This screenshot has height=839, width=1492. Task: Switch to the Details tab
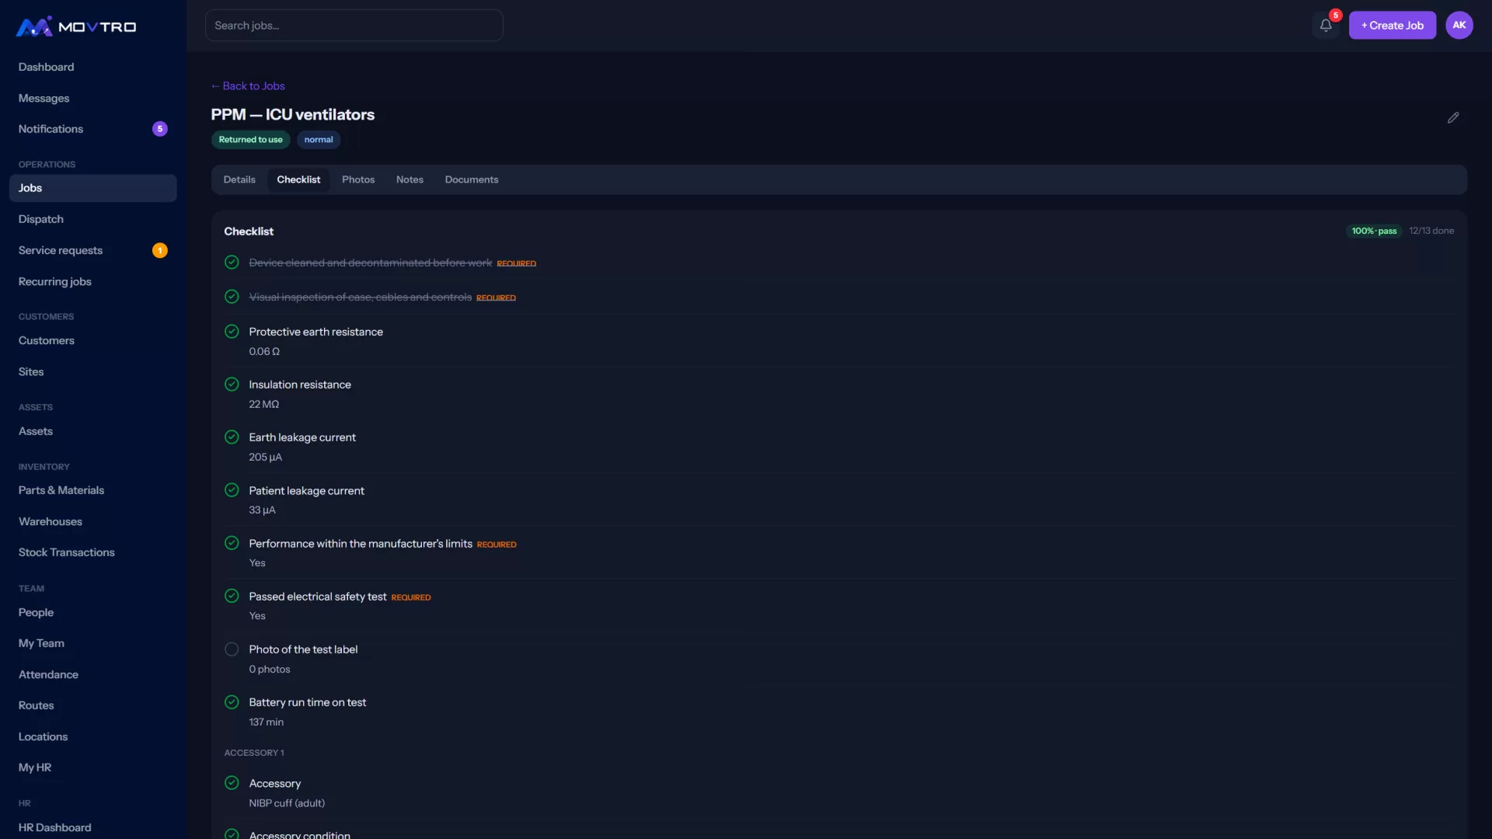(x=239, y=179)
